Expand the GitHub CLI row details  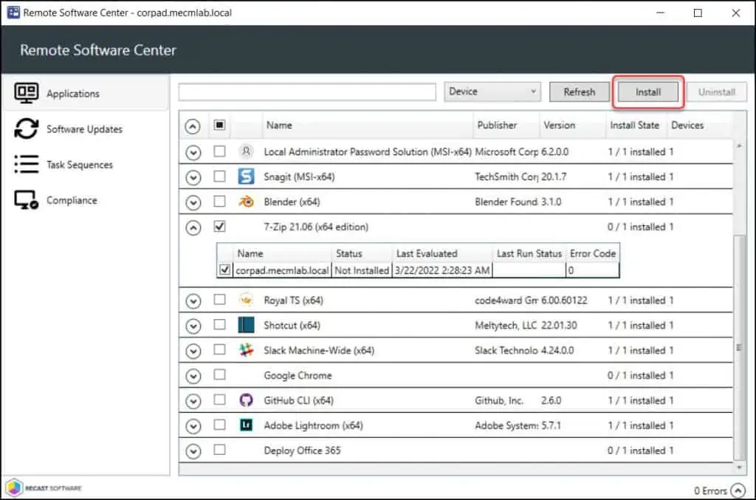coord(193,401)
